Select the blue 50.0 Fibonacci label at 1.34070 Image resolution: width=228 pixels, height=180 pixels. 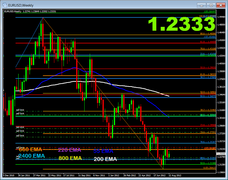[x=208, y=96]
